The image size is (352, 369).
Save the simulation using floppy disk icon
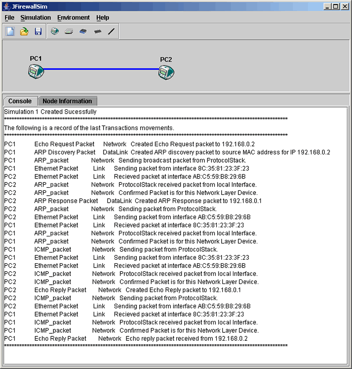pyautogui.click(x=38, y=31)
